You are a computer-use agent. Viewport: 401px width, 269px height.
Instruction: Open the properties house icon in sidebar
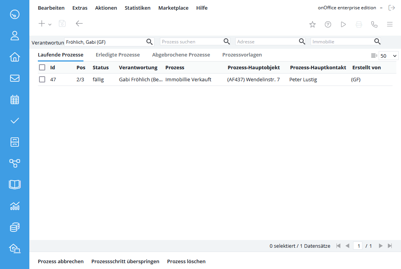15,57
